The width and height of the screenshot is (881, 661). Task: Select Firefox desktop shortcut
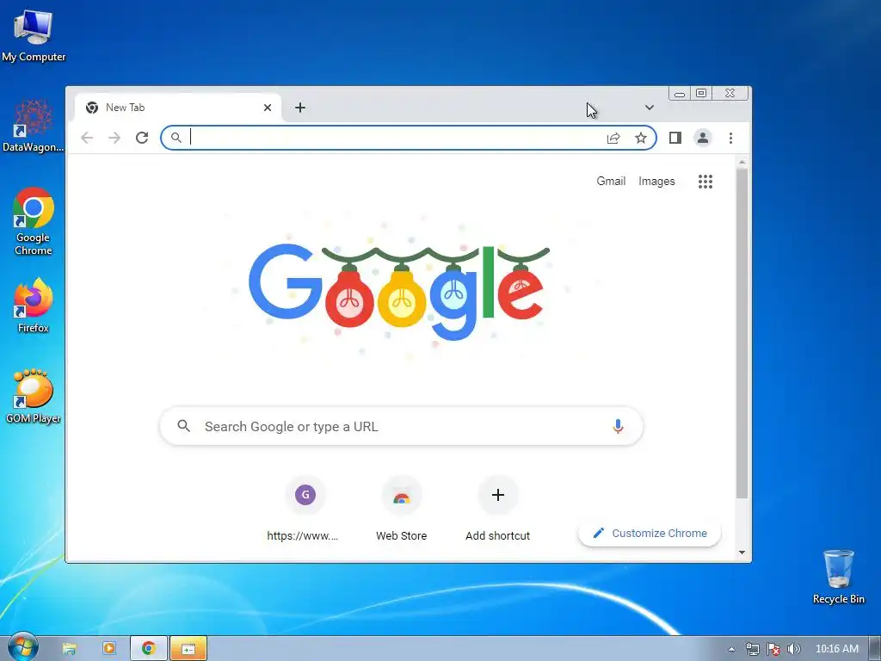[34, 306]
